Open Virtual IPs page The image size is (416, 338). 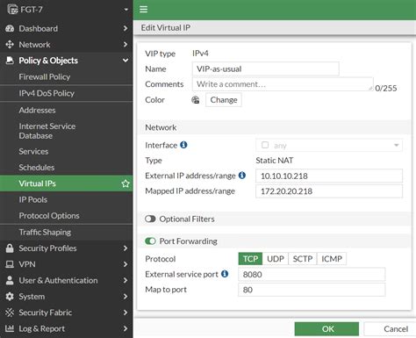point(67,183)
